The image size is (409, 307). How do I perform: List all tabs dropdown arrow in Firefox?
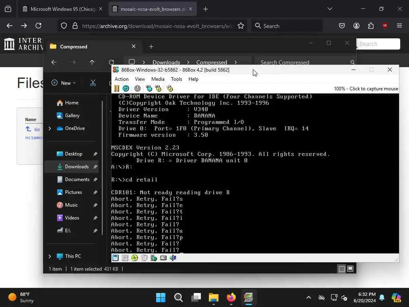click(330, 9)
